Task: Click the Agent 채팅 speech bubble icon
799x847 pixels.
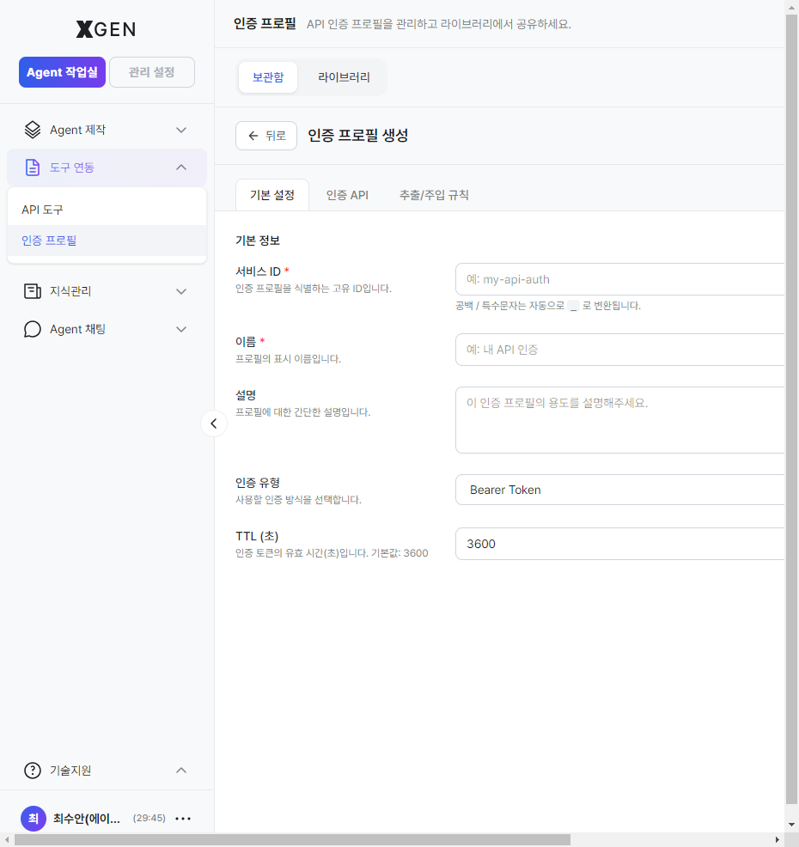Action: [x=33, y=329]
